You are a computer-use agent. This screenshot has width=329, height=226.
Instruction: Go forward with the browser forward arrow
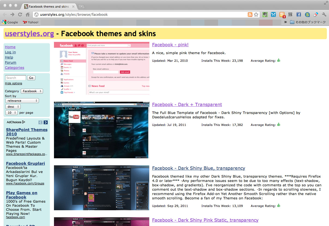12,15
